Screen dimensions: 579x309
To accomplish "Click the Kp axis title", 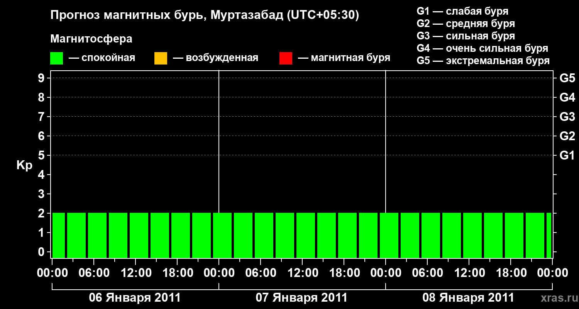I will pyautogui.click(x=24, y=166).
